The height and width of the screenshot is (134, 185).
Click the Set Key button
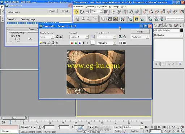tap(118, 131)
